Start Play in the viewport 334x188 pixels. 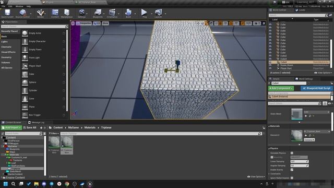[145, 14]
